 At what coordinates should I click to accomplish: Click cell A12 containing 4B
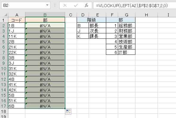(x=17, y=79)
